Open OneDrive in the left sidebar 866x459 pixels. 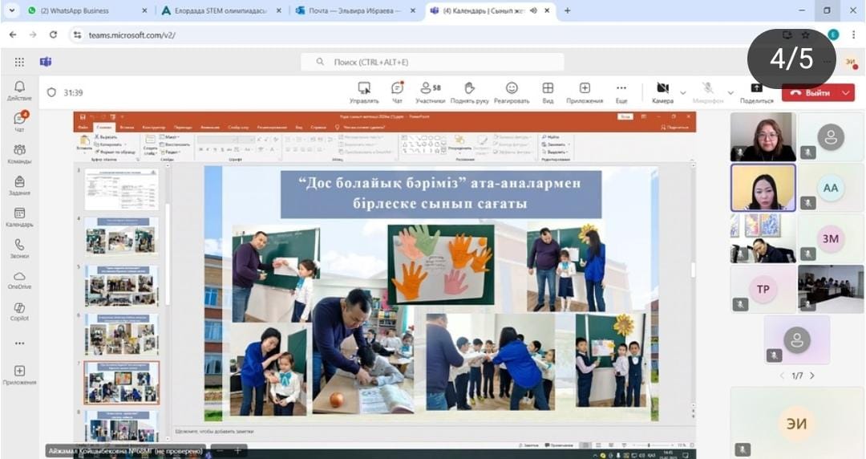tap(19, 280)
